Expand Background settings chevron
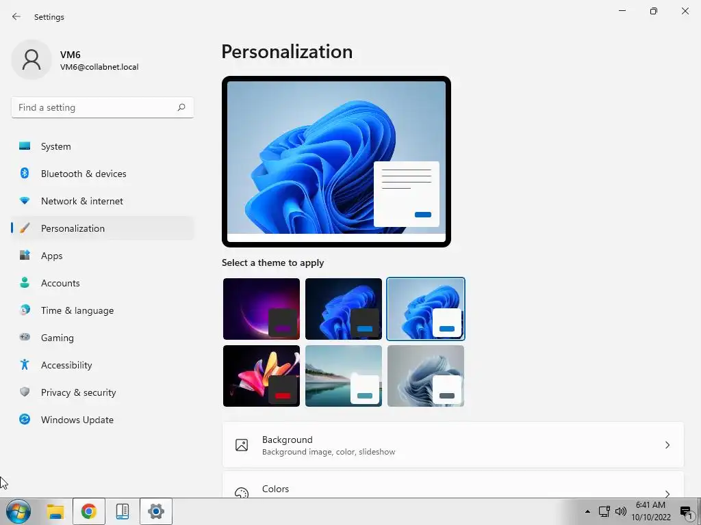 (667, 445)
